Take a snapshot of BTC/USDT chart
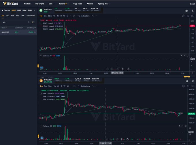Image resolution: width=196 pixels, height=145 pixels. coord(193,86)
